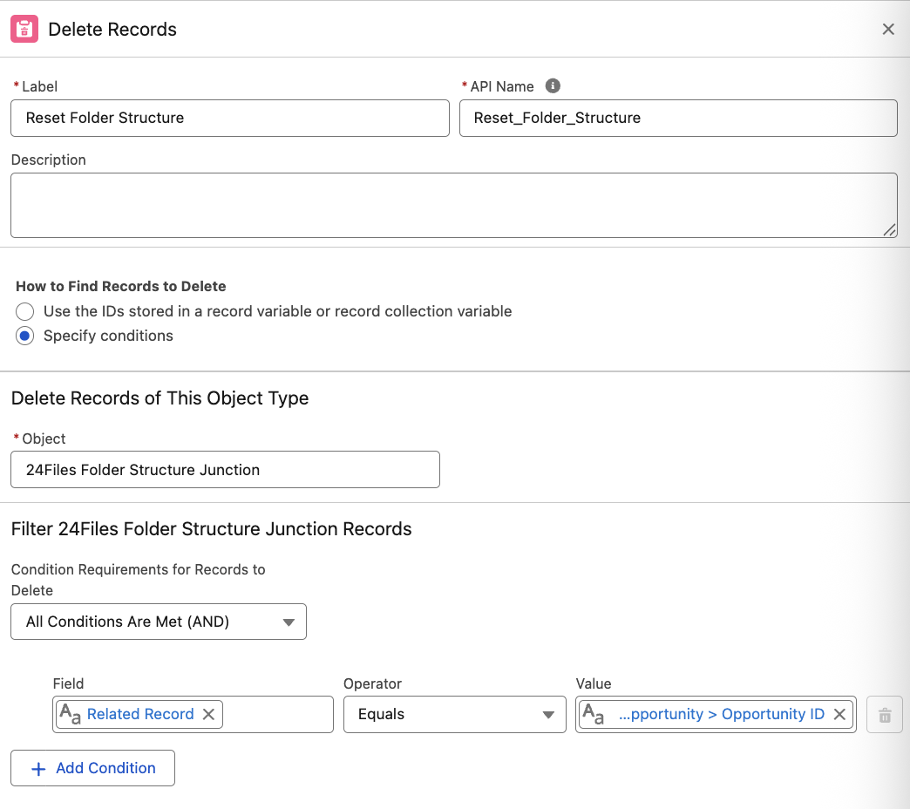Click the text-type icon in Field box
The width and height of the screenshot is (910, 809).
(70, 714)
